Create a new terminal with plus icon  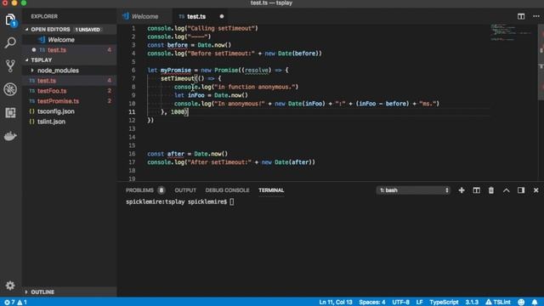[x=462, y=190]
